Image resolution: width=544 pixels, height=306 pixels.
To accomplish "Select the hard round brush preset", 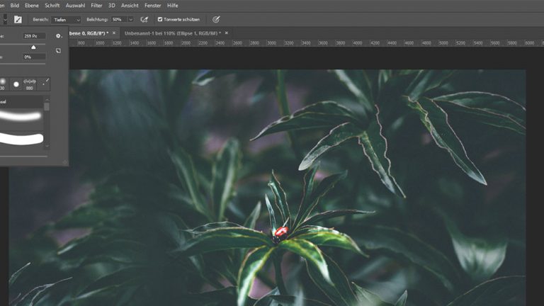I will [16, 83].
